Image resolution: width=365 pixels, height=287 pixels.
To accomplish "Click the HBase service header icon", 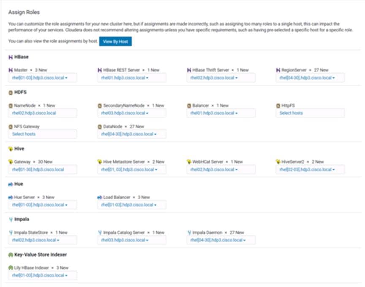I will click(x=11, y=57).
